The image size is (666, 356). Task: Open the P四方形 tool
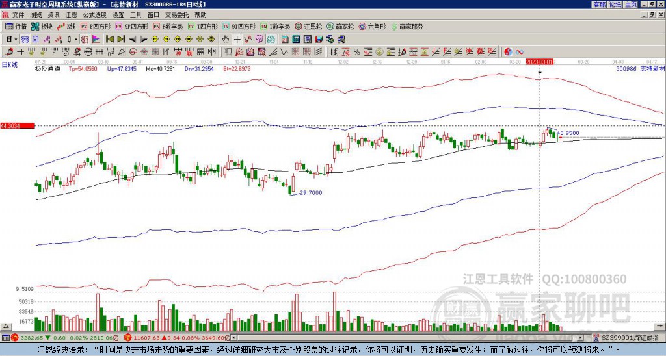pyautogui.click(x=96, y=26)
